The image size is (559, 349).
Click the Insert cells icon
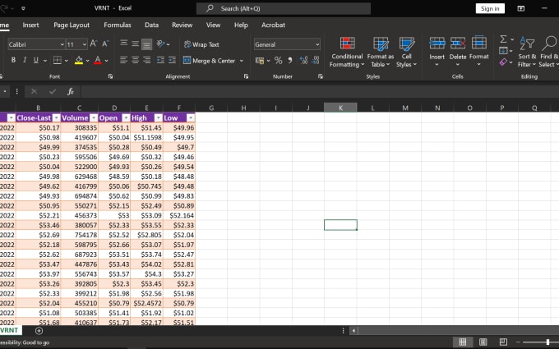click(x=437, y=44)
